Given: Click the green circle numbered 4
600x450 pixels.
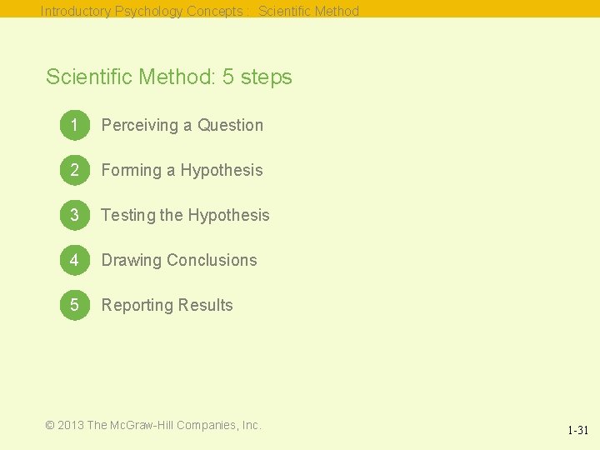Looking at the screenshot, I should pos(75,260).
